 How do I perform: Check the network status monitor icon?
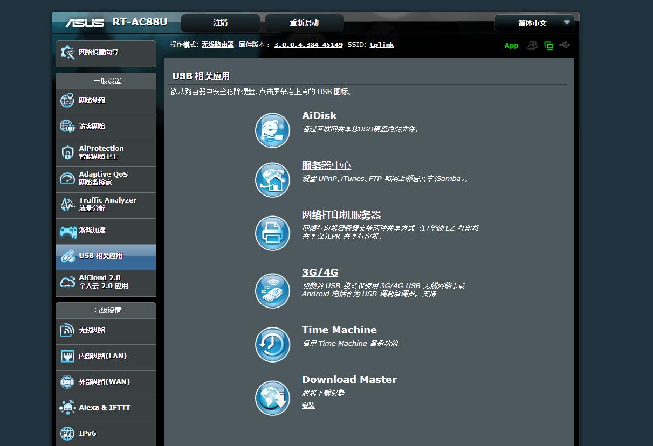(548, 45)
